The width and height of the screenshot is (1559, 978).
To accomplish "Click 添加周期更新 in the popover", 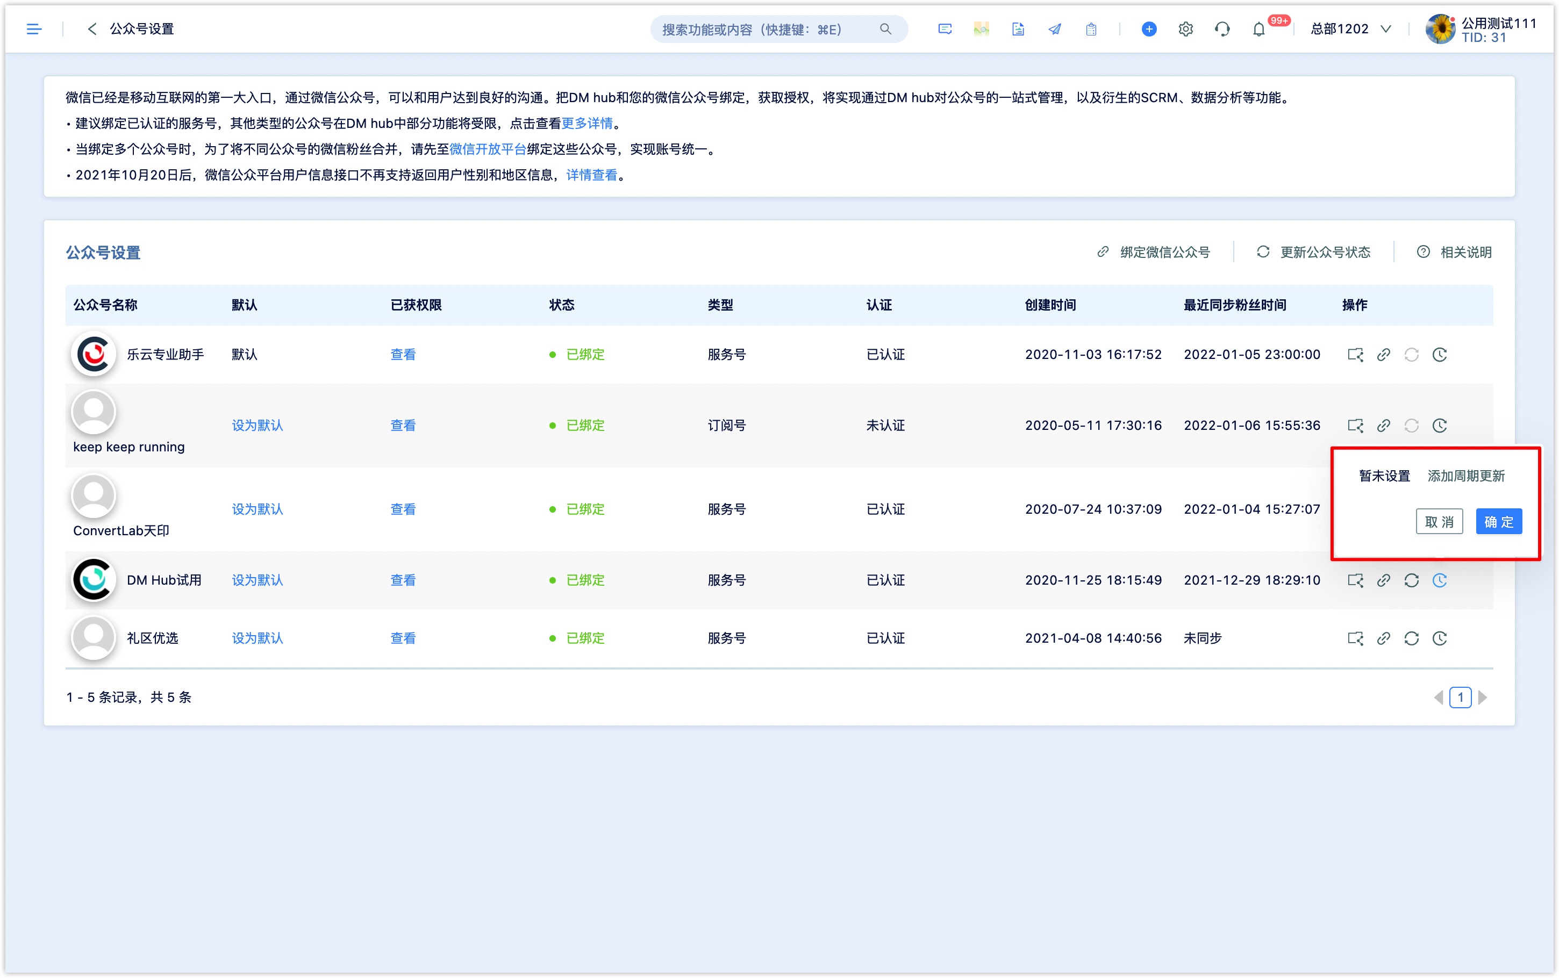I will (x=1466, y=476).
